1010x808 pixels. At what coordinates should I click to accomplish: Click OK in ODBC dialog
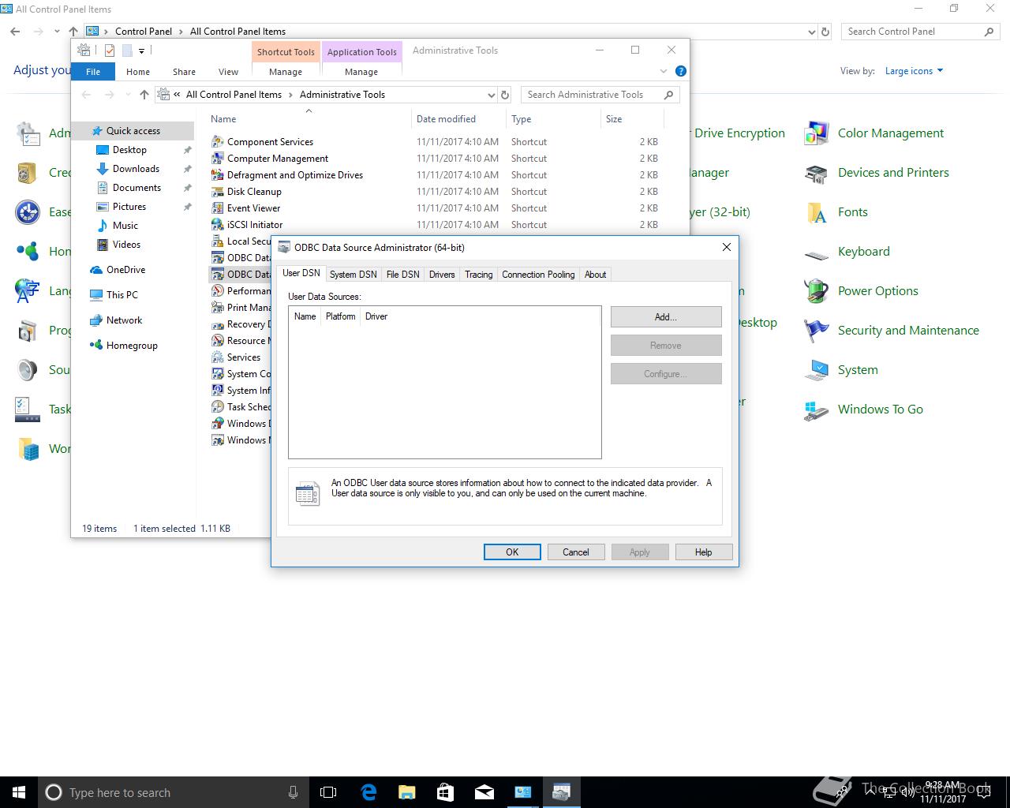coord(512,552)
